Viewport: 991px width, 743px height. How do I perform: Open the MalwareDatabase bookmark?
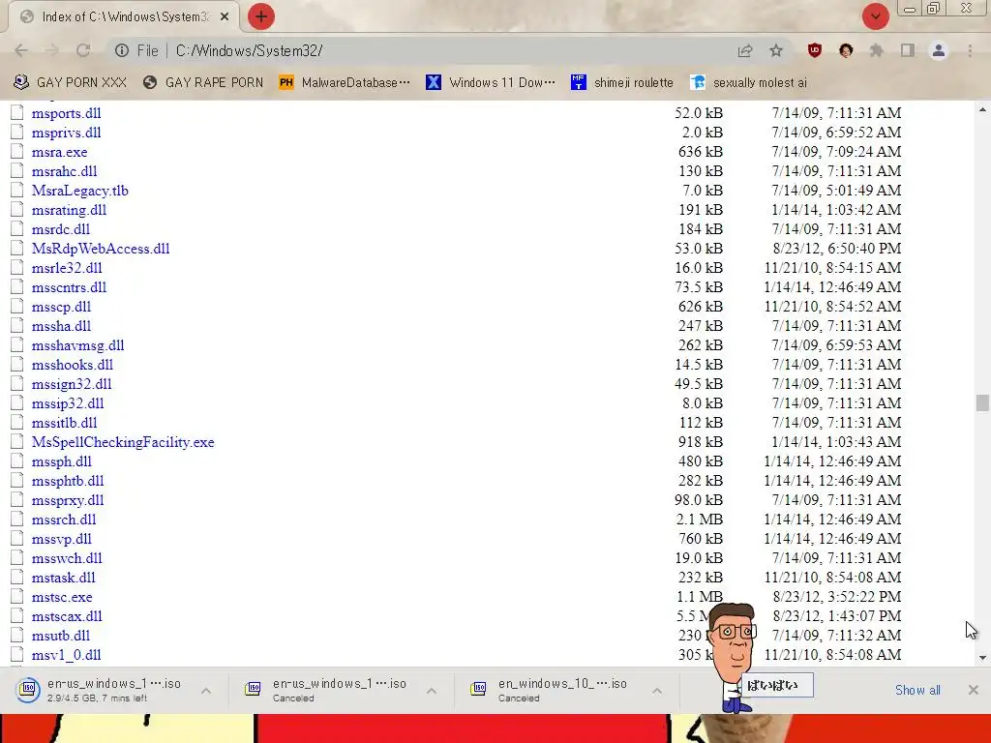(x=345, y=82)
